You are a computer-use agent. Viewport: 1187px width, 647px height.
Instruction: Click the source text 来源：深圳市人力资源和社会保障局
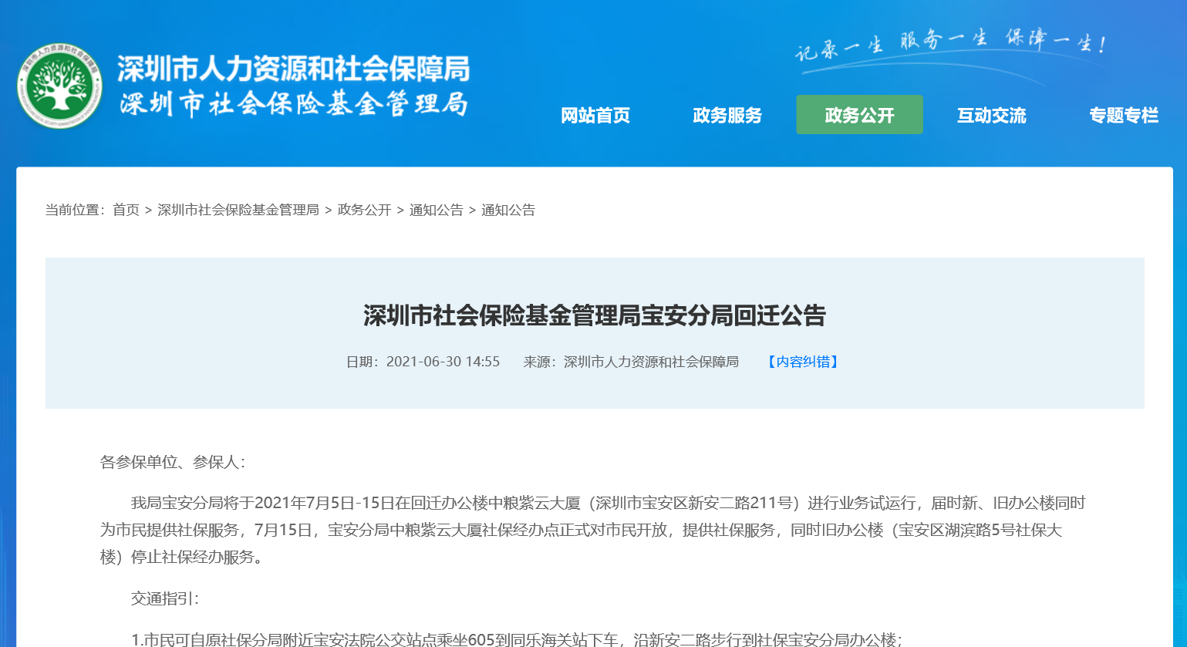point(631,362)
